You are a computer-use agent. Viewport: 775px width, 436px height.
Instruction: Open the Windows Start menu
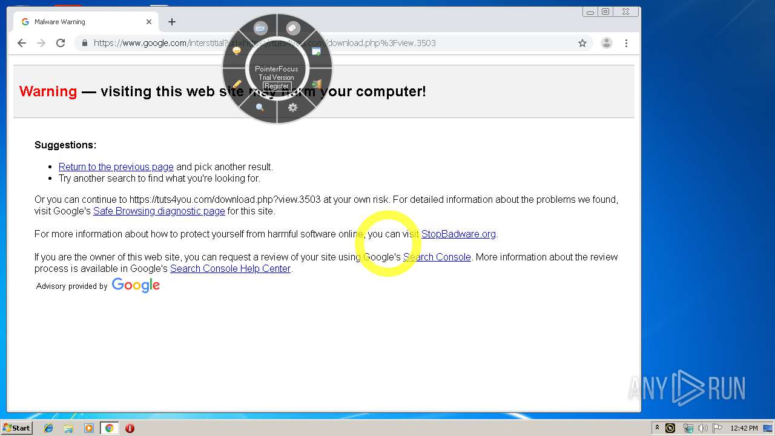[16, 428]
